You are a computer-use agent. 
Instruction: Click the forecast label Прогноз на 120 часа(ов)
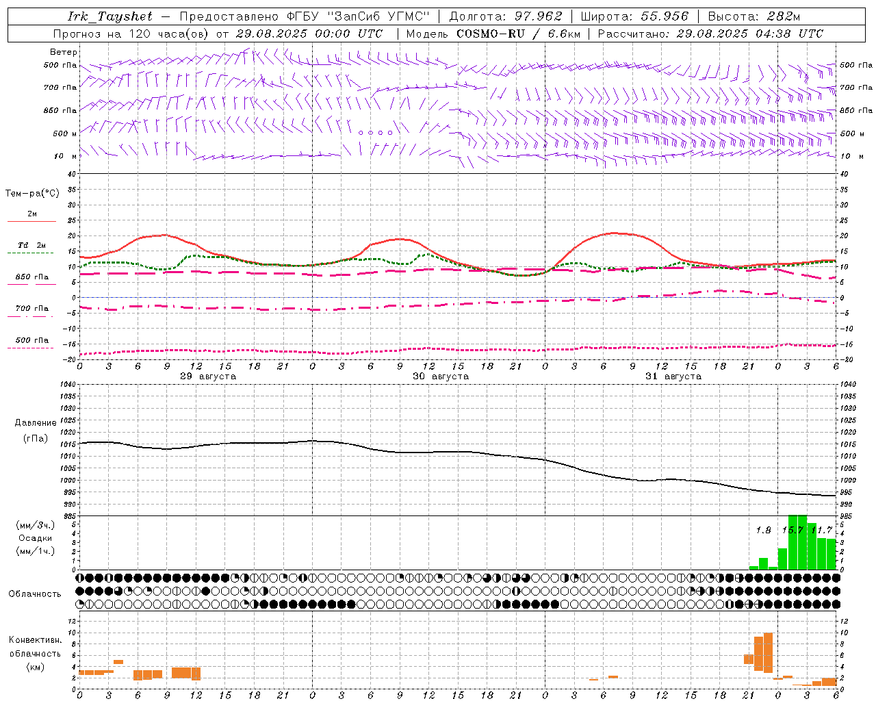[132, 34]
